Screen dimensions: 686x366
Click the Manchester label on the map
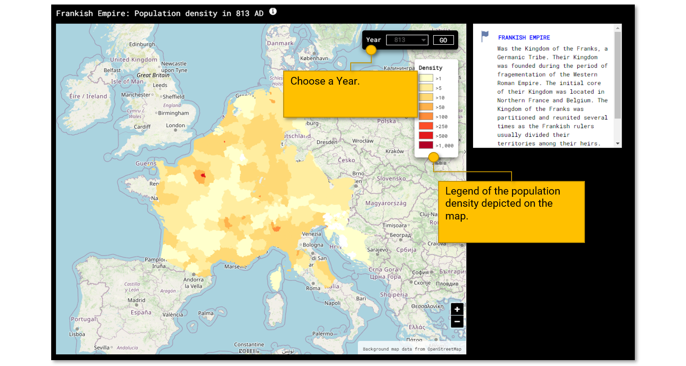(135, 95)
